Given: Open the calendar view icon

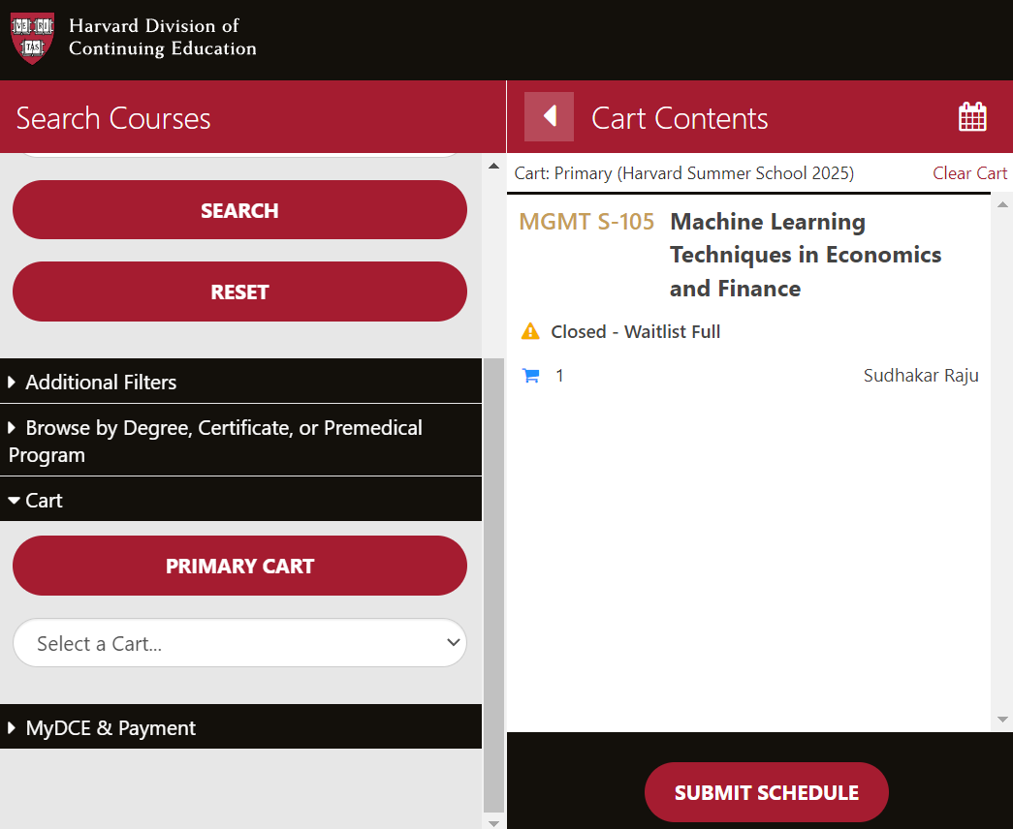Looking at the screenshot, I should (972, 117).
